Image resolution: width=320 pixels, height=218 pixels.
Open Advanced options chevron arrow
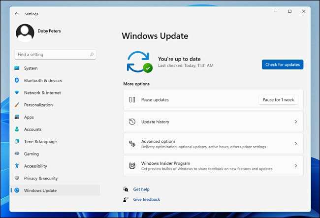pyautogui.click(x=295, y=144)
